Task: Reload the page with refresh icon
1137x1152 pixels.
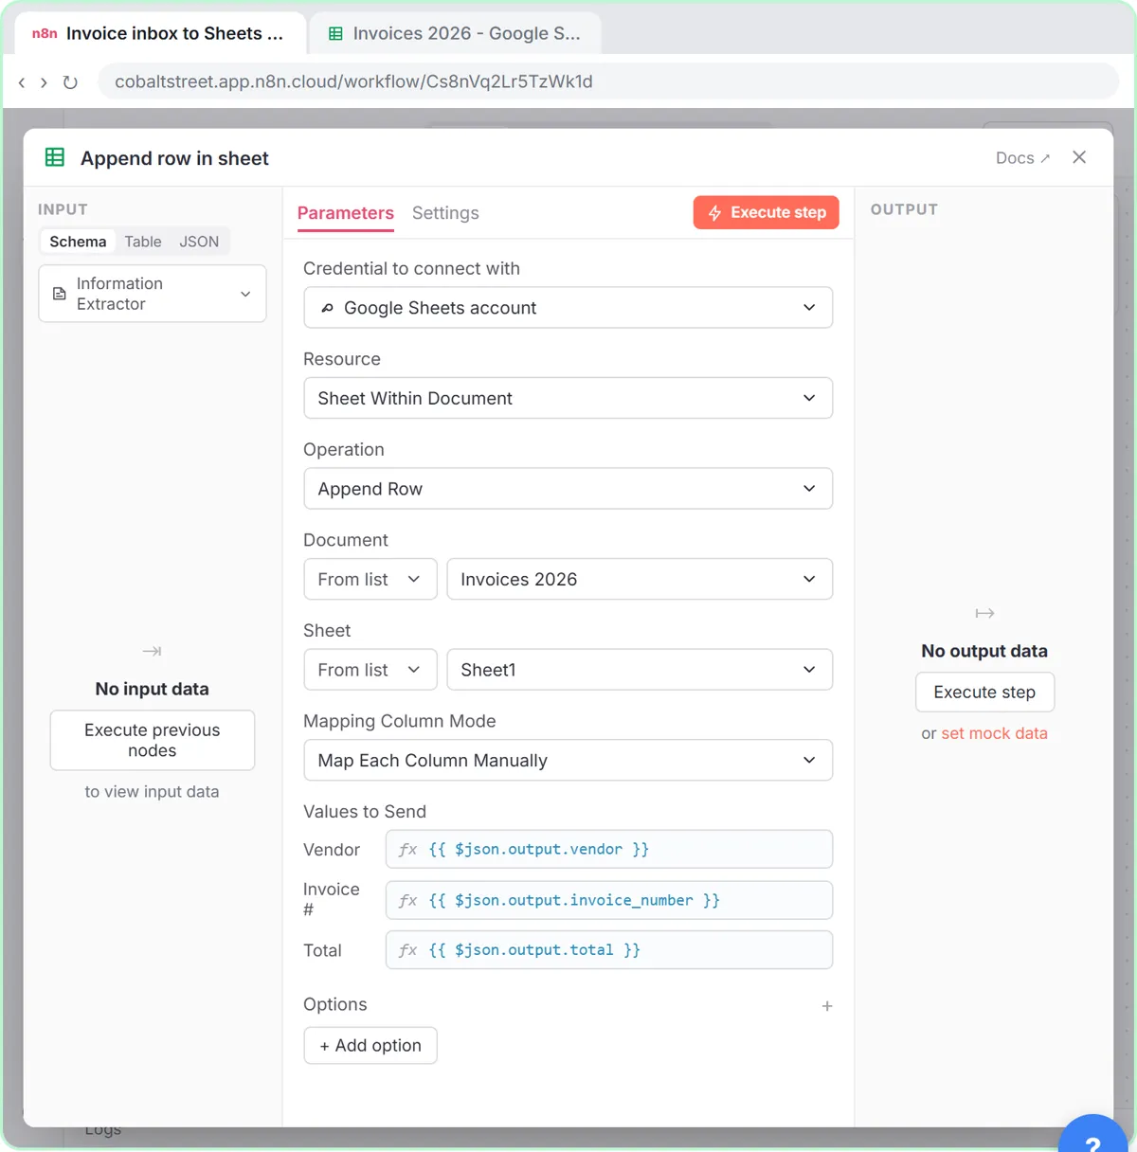Action: coord(70,82)
